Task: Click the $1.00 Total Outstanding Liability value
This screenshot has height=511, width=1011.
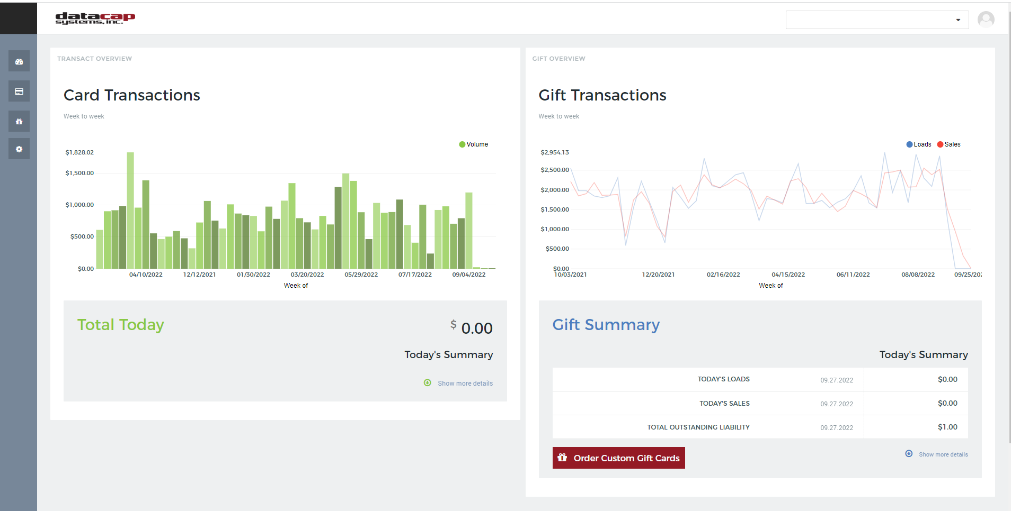Action: point(948,426)
